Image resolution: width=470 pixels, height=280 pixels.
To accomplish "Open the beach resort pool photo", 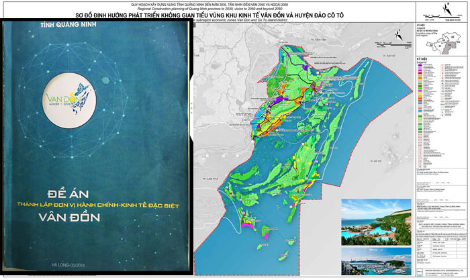I will pos(376,222).
